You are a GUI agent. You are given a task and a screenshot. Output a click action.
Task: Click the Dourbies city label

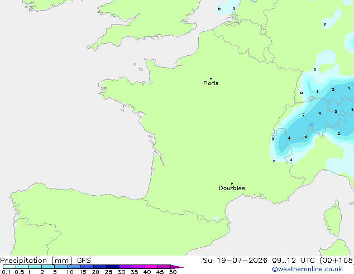(232, 188)
